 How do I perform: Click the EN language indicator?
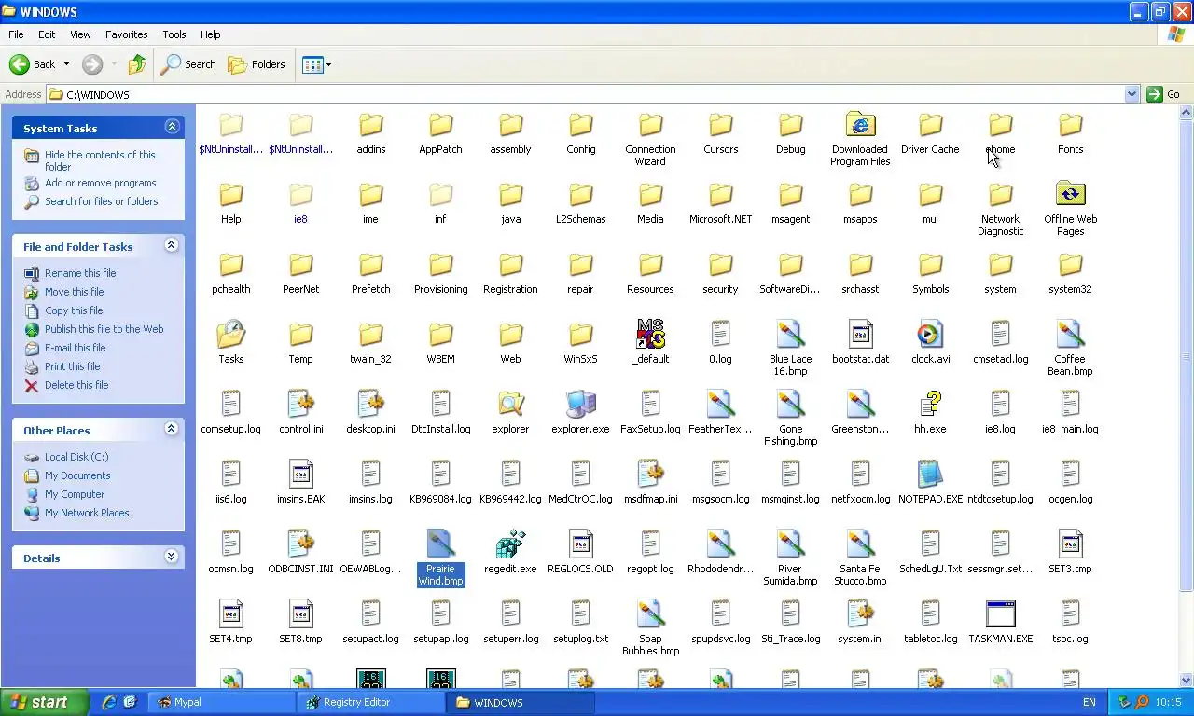pyautogui.click(x=1090, y=702)
